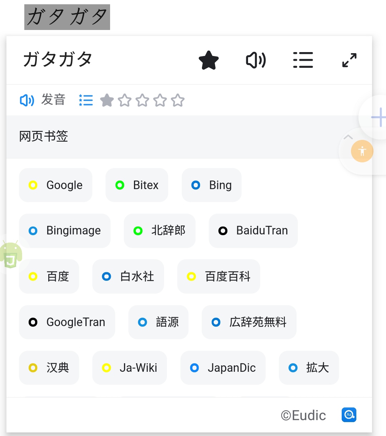386x436 pixels.
Task: Tap the orange accessibility figure button
Action: pyautogui.click(x=362, y=151)
